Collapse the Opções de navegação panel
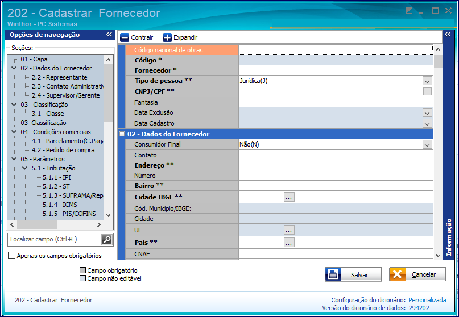Image resolution: width=459 pixels, height=317 pixels. click(x=109, y=35)
